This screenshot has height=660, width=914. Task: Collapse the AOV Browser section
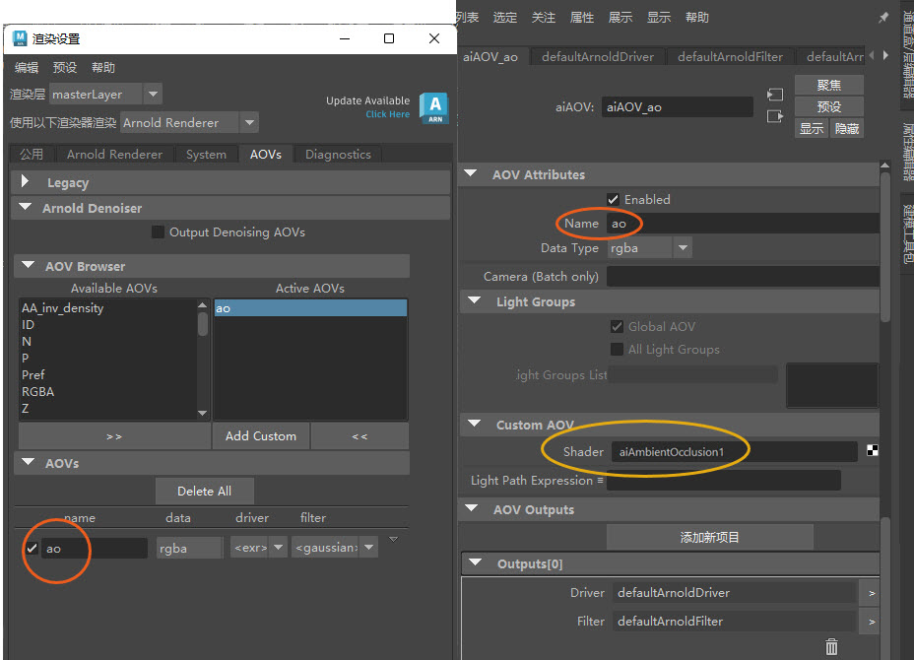(28, 265)
